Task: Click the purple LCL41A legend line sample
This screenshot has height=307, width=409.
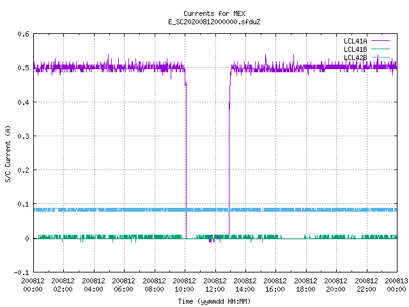Action: tap(380, 41)
